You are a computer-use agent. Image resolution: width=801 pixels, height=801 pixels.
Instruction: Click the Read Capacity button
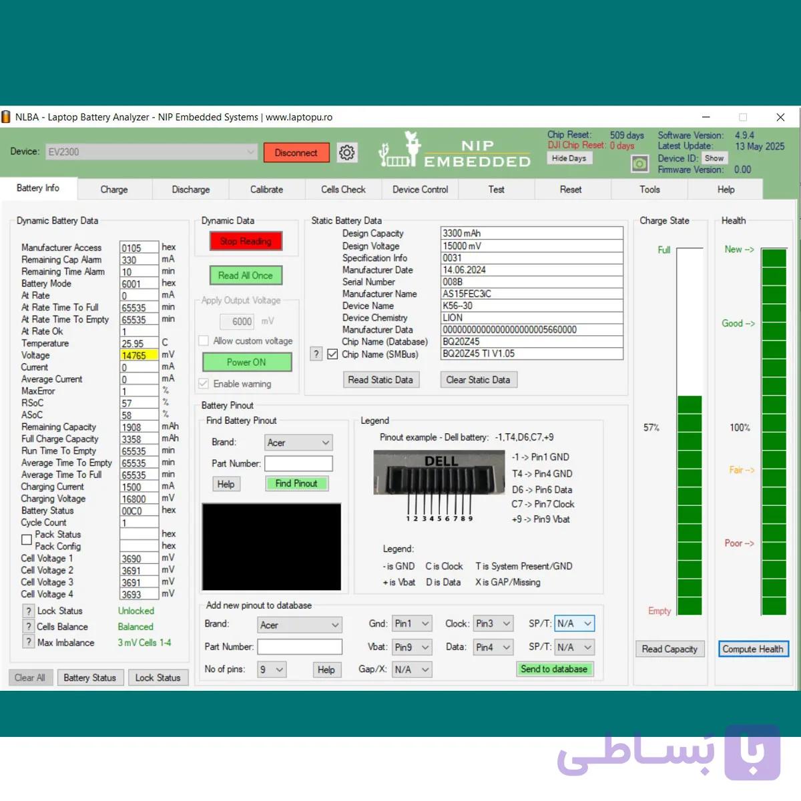coord(670,649)
